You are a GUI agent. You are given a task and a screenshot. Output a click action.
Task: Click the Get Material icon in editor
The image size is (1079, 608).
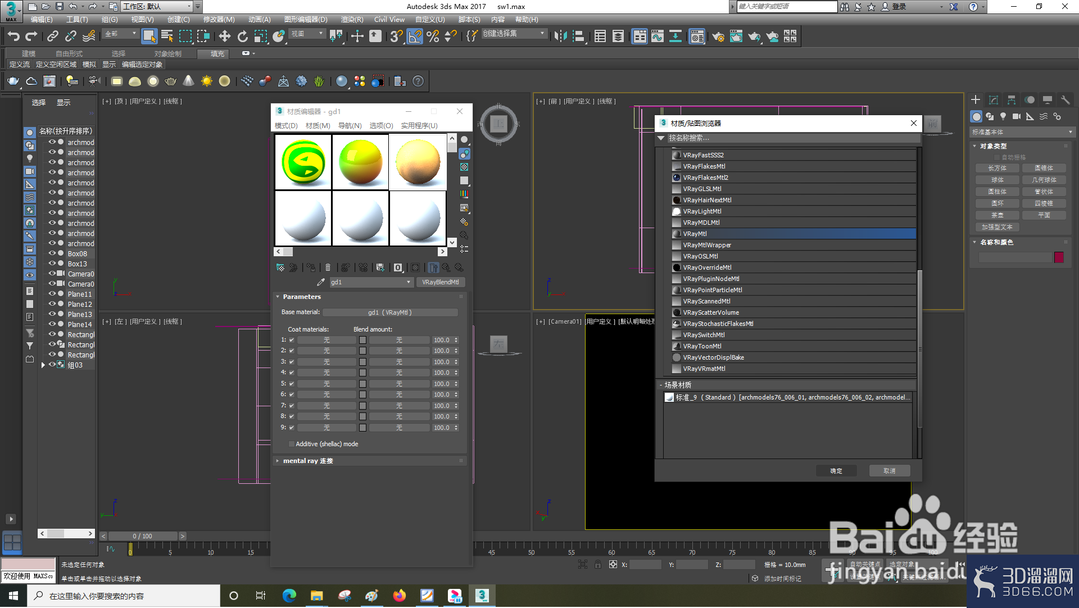coord(280,267)
